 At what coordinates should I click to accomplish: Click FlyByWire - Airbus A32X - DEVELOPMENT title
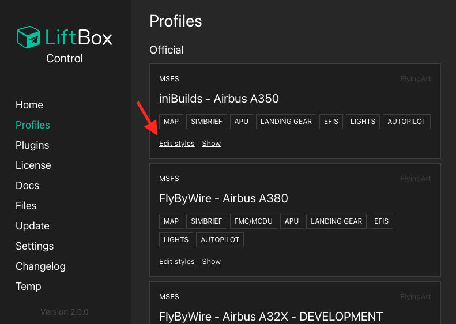271,317
